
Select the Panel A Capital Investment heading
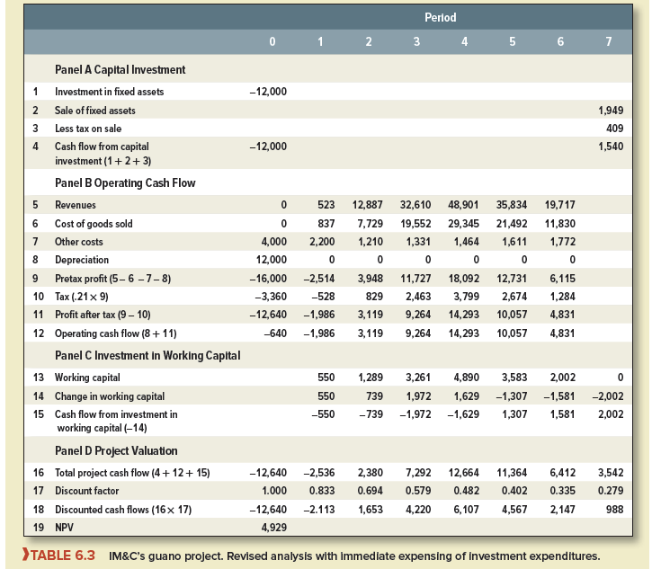(x=120, y=69)
